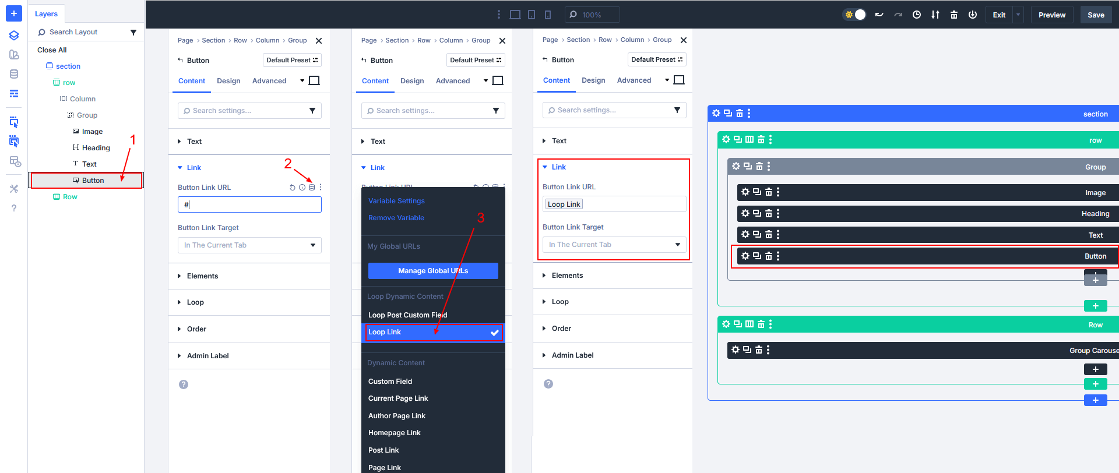This screenshot has width=1119, height=473.
Task: Select the Heading item in the Layers tree
Action: (x=96, y=148)
